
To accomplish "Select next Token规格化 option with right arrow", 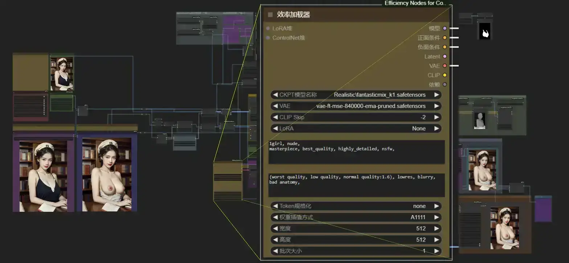I will (x=437, y=206).
